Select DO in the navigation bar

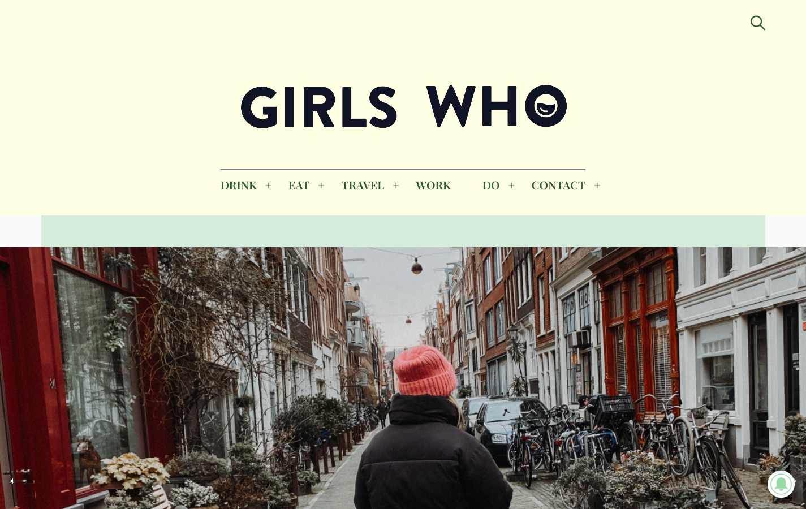(x=491, y=186)
